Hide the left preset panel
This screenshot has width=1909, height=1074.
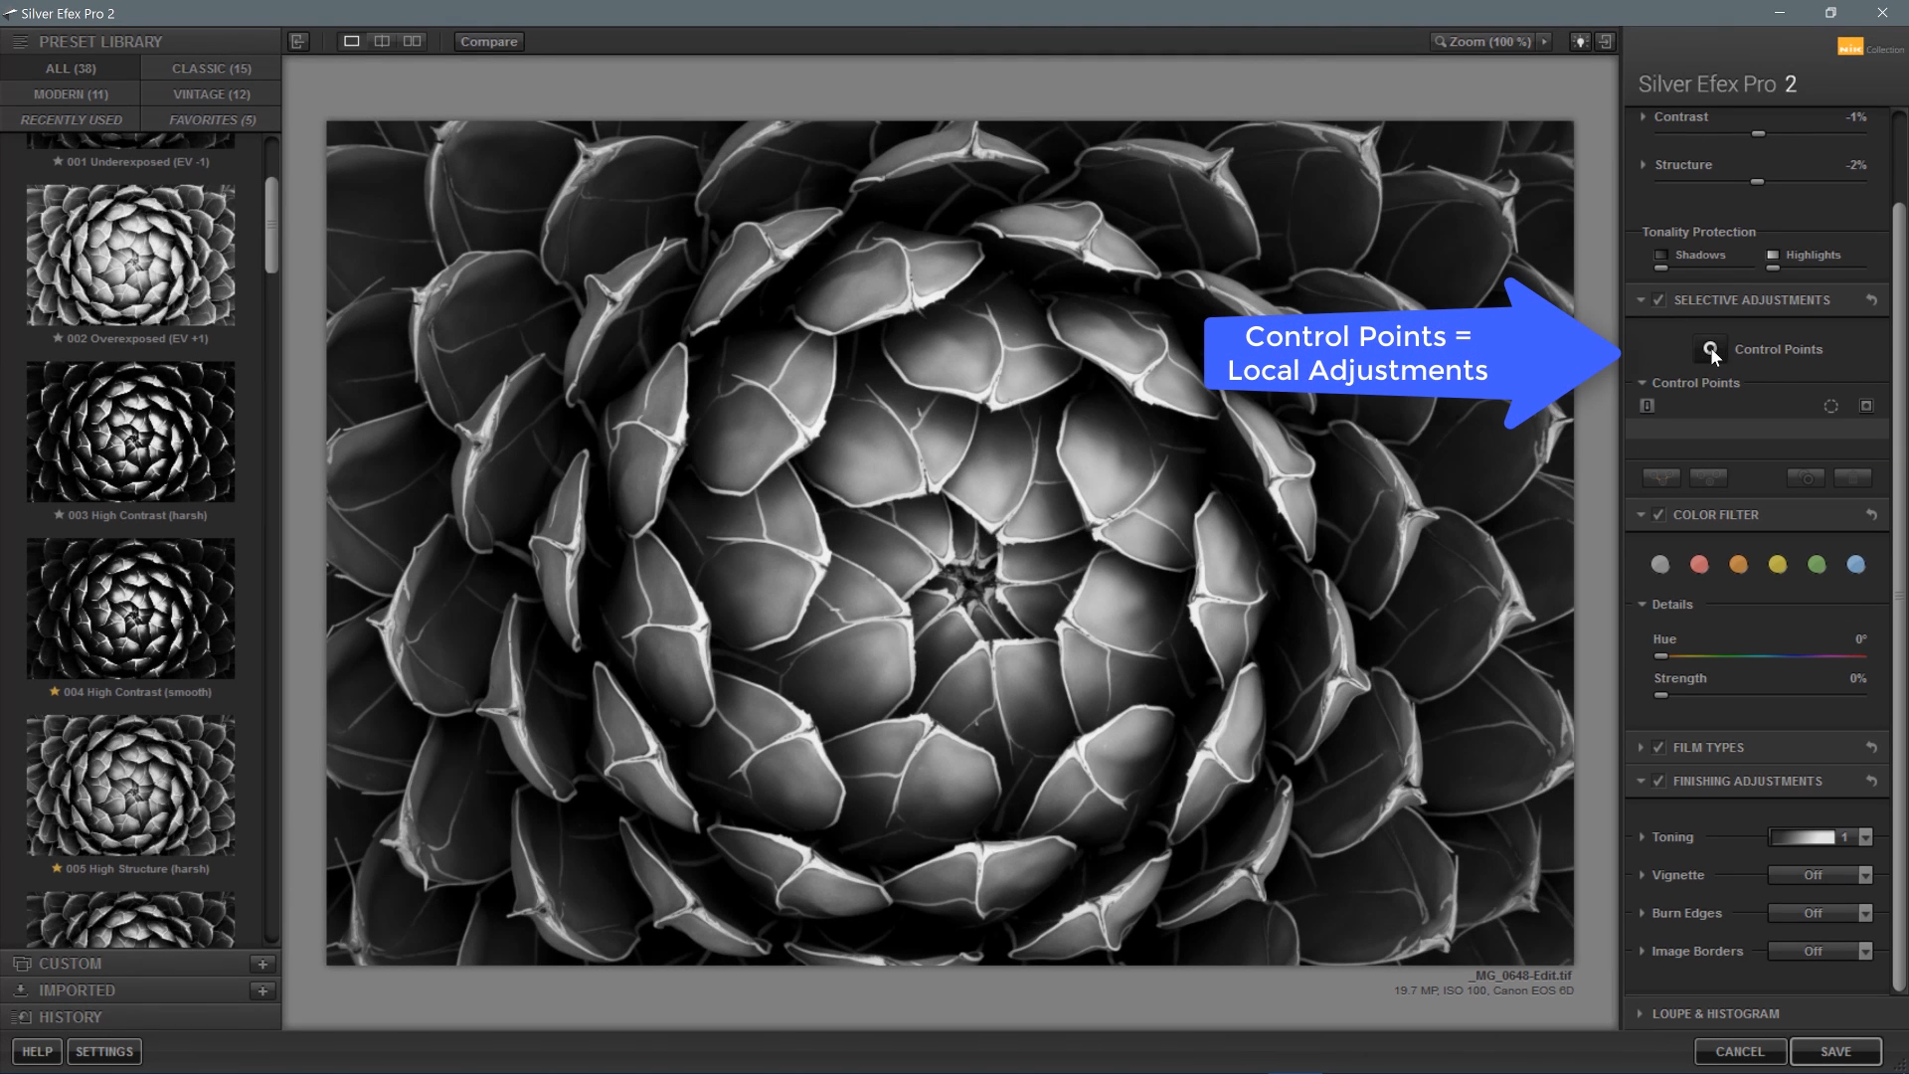pos(298,41)
